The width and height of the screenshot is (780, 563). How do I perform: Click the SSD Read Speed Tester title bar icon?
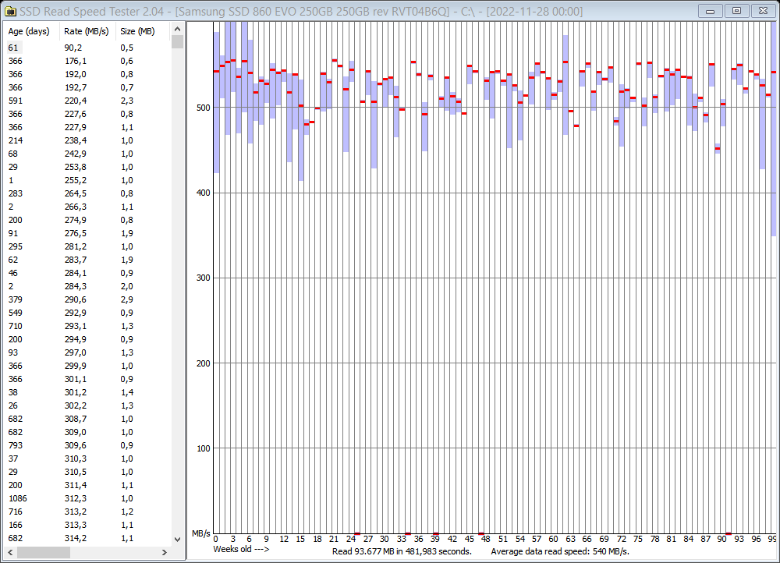pos(10,11)
